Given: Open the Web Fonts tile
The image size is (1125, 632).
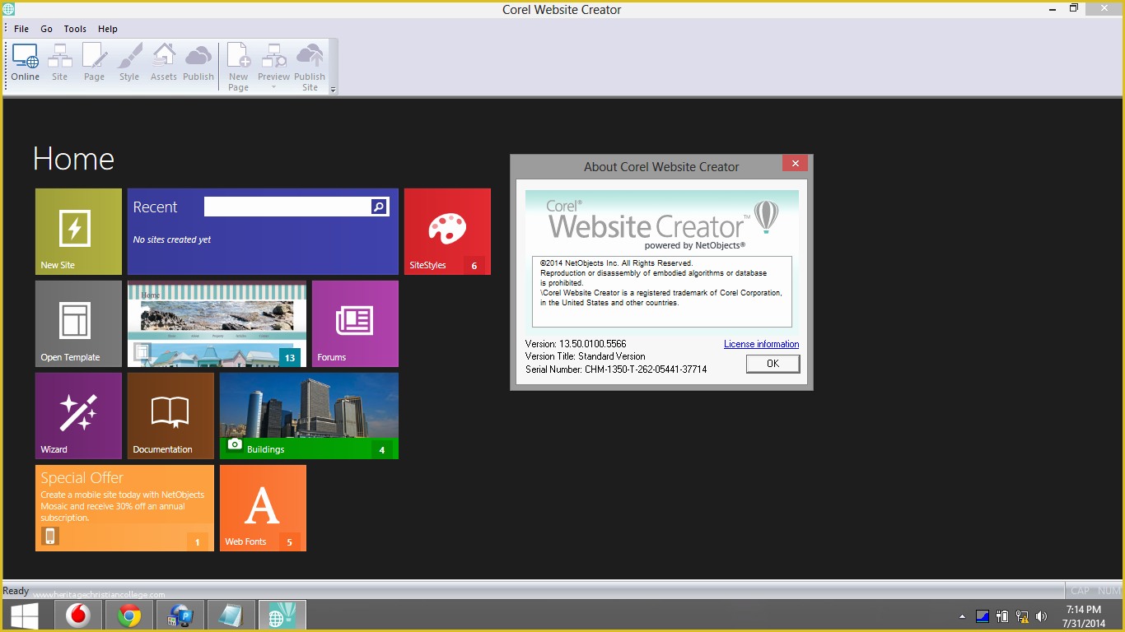Looking at the screenshot, I should pyautogui.click(x=263, y=508).
